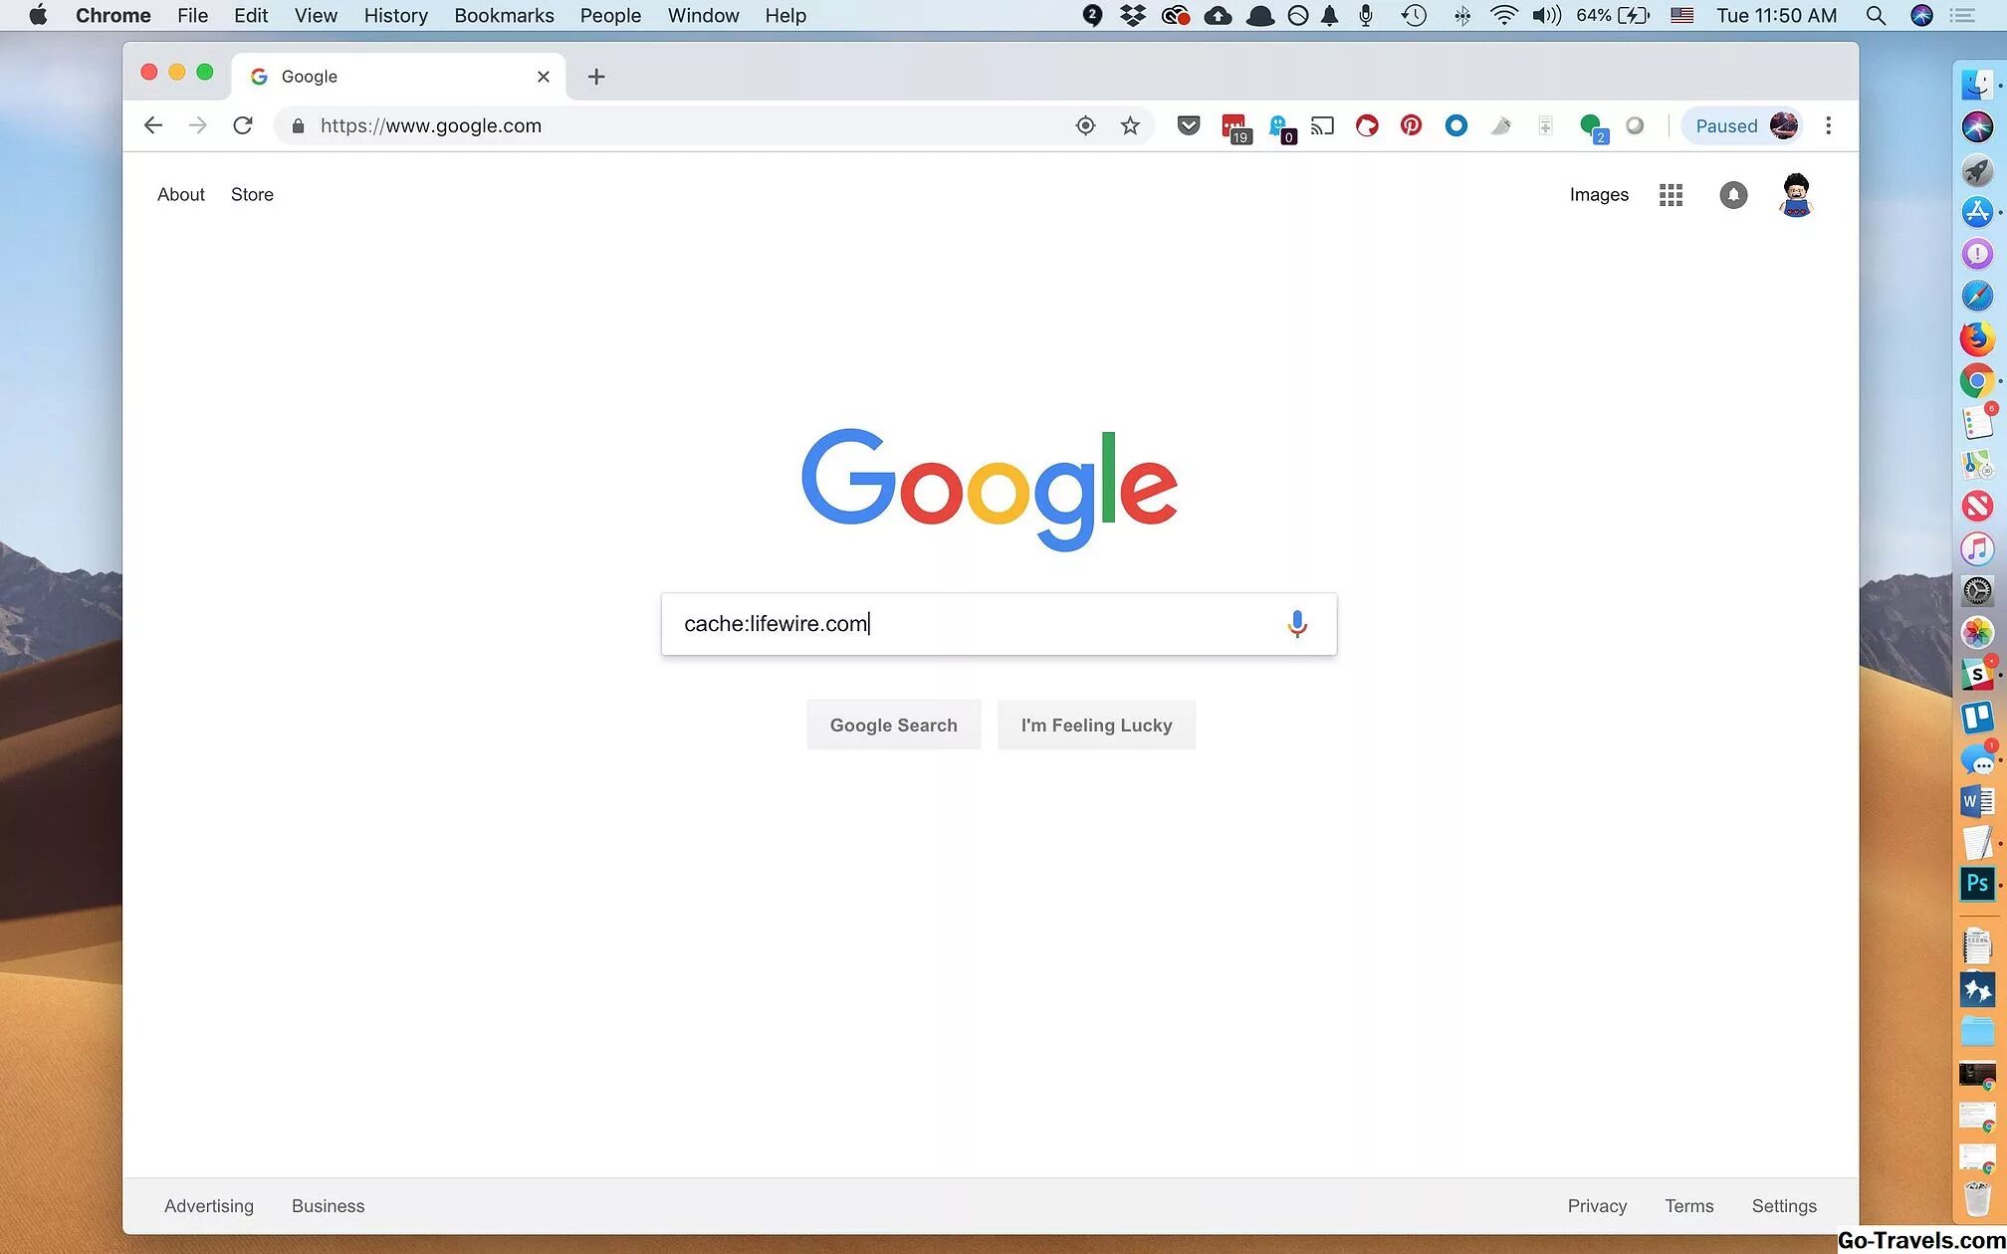Toggle the bookmark star icon
This screenshot has height=1254, width=2007.
(x=1130, y=125)
